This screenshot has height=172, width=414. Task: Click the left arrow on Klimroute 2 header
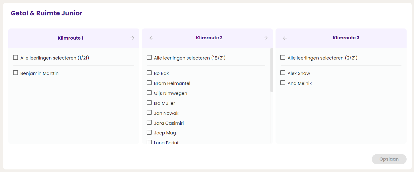[x=151, y=38]
